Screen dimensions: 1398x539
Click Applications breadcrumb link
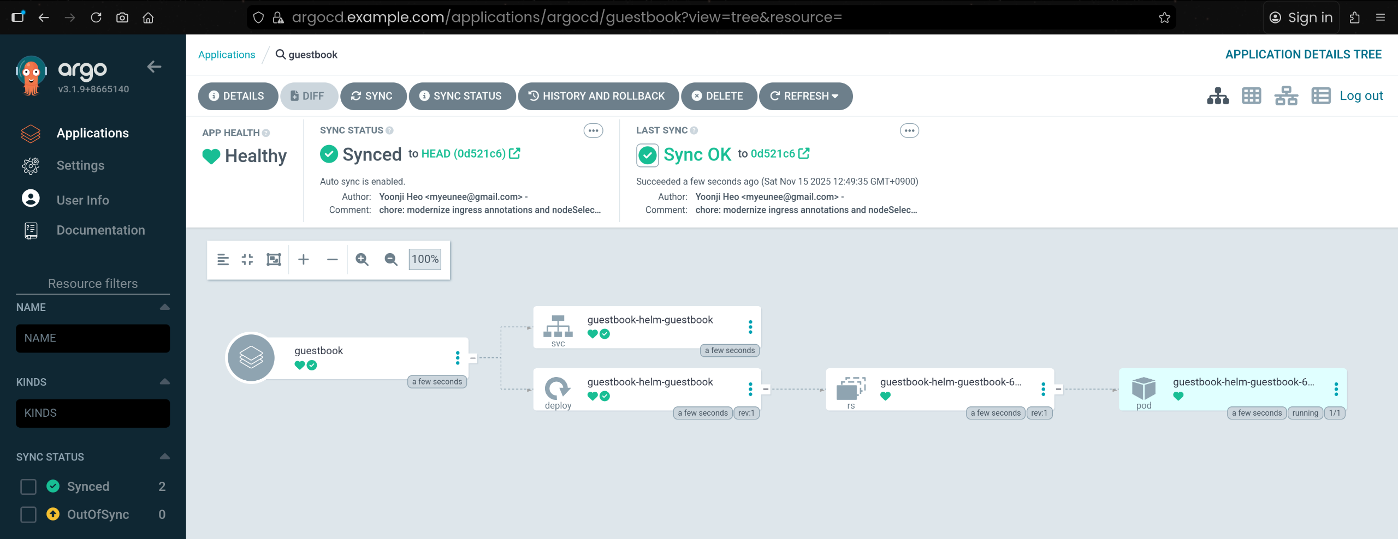[227, 55]
